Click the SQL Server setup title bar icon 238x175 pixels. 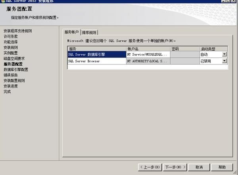(3, 1)
